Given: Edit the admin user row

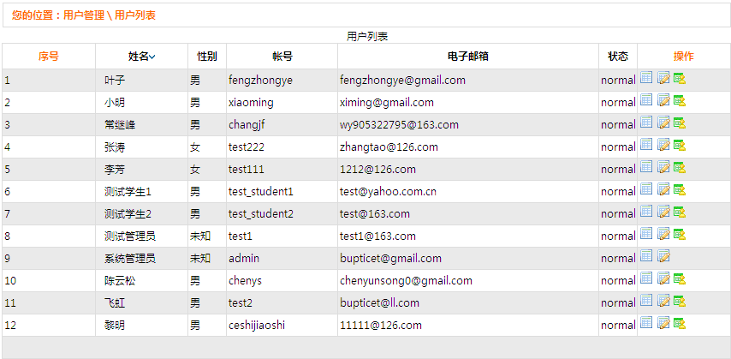Looking at the screenshot, I should click(663, 256).
